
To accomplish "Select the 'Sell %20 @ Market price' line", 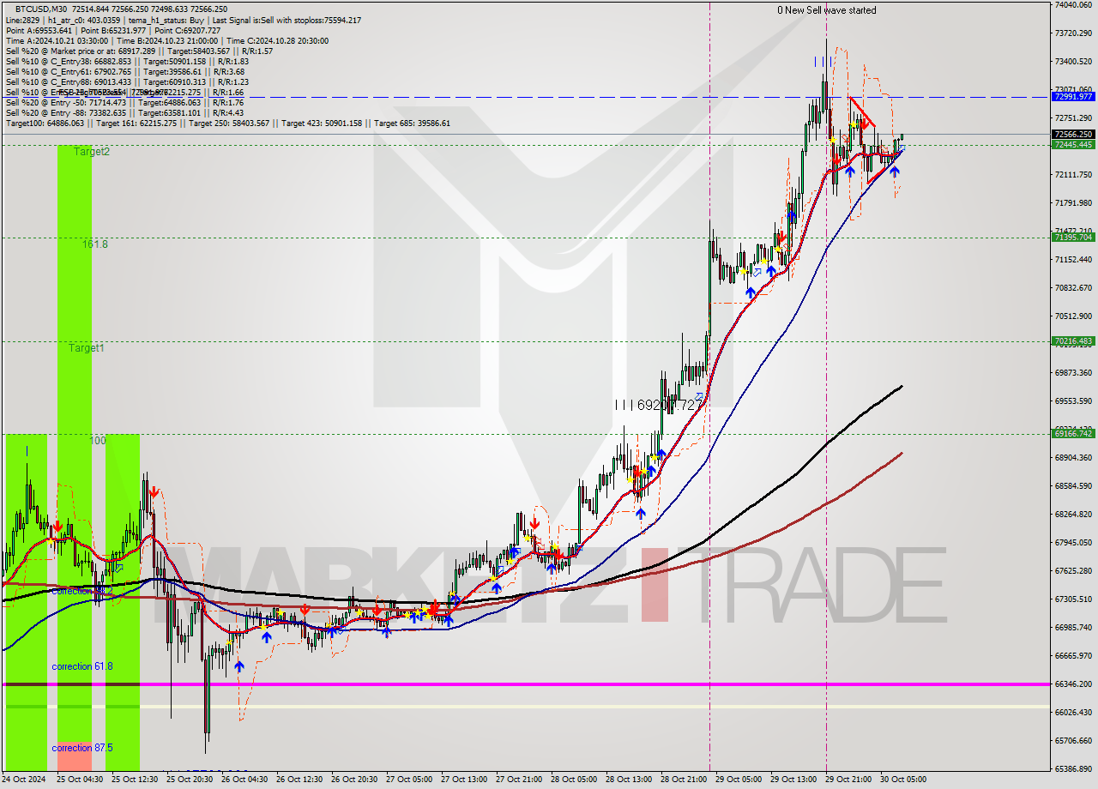I will (x=139, y=51).
